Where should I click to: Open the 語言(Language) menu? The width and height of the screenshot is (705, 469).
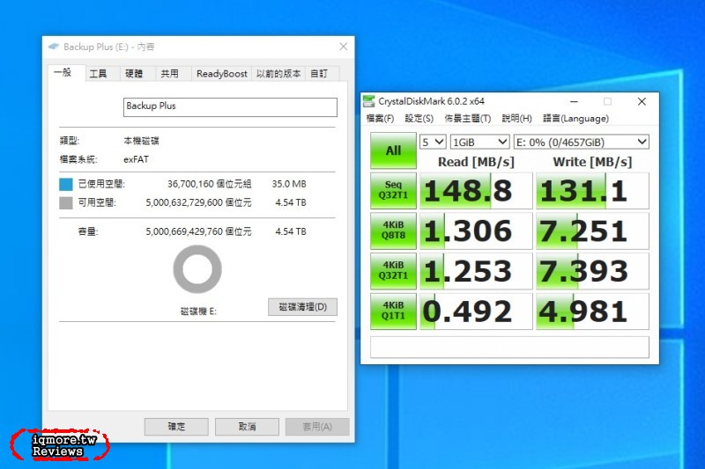[575, 119]
